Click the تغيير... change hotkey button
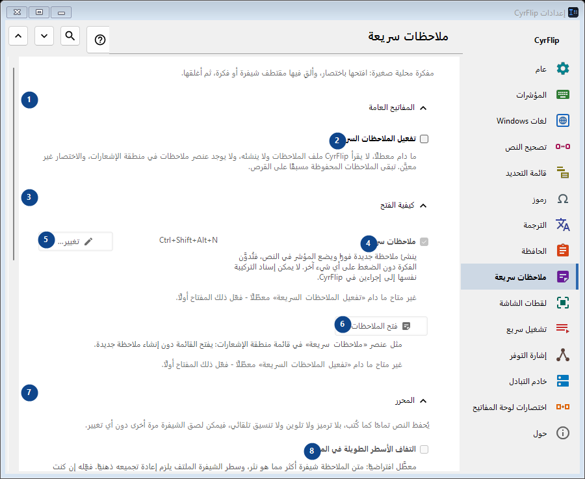This screenshot has width=585, height=479. click(76, 241)
